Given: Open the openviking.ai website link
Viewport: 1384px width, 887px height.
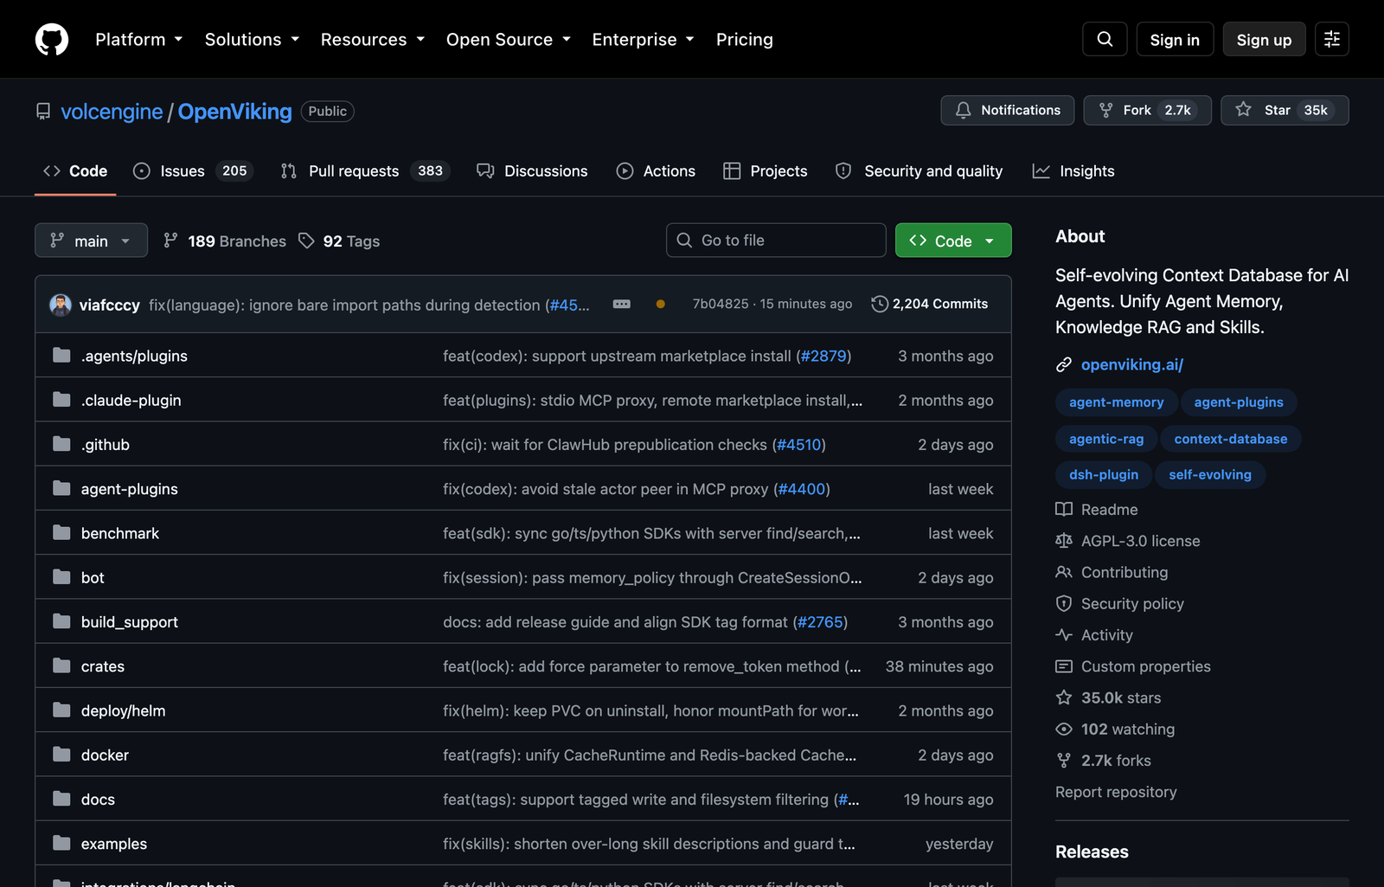Looking at the screenshot, I should pos(1131,364).
